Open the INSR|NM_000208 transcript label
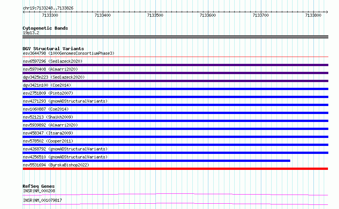Viewport: 339px width, 209px height. click(39, 191)
